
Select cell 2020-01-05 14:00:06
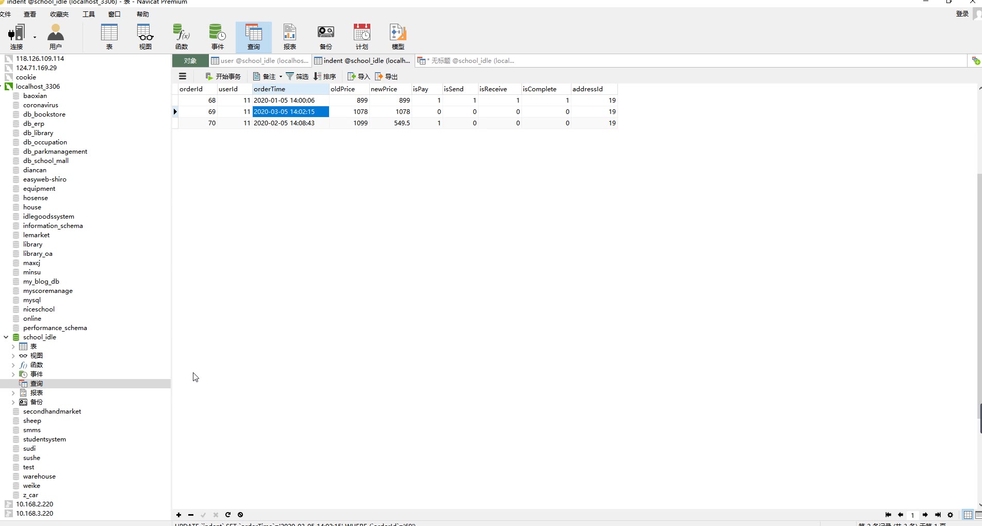(290, 101)
